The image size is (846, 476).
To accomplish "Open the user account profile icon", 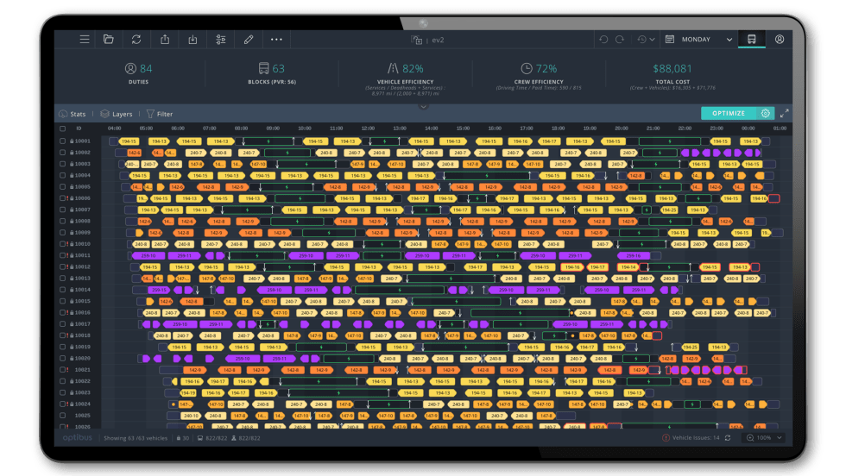I will pos(780,40).
